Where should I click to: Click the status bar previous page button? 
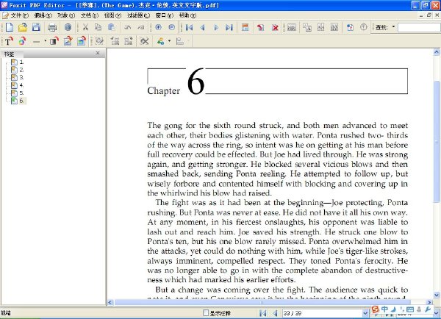click(x=276, y=313)
